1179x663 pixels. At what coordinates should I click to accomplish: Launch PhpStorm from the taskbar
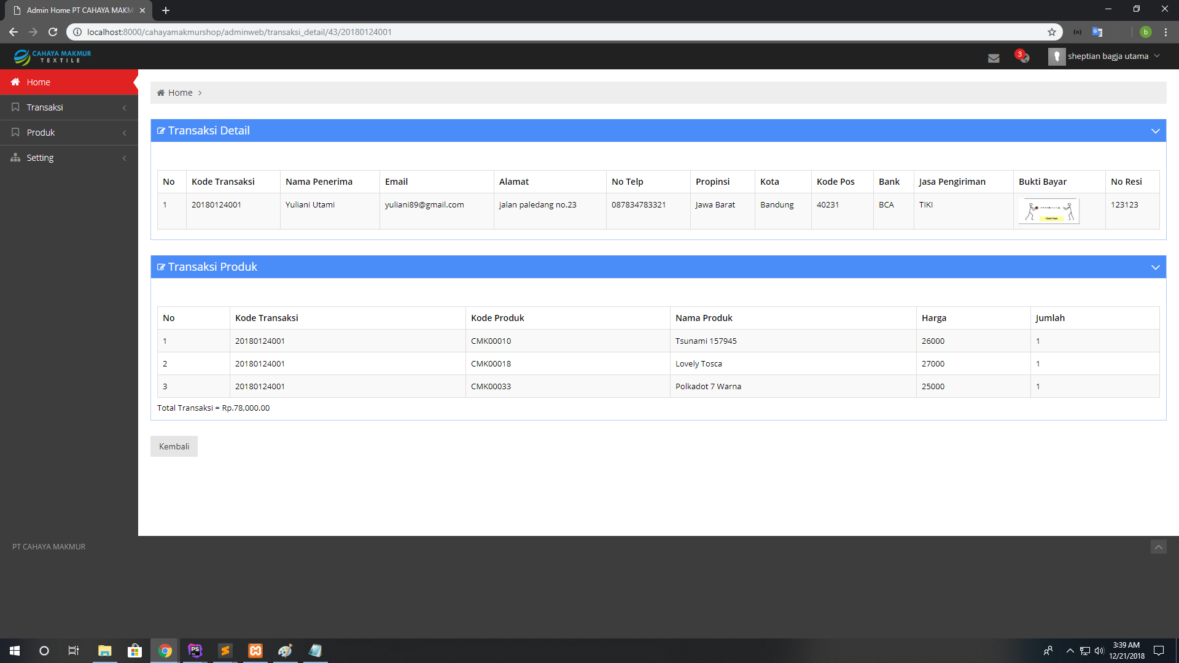point(195,650)
